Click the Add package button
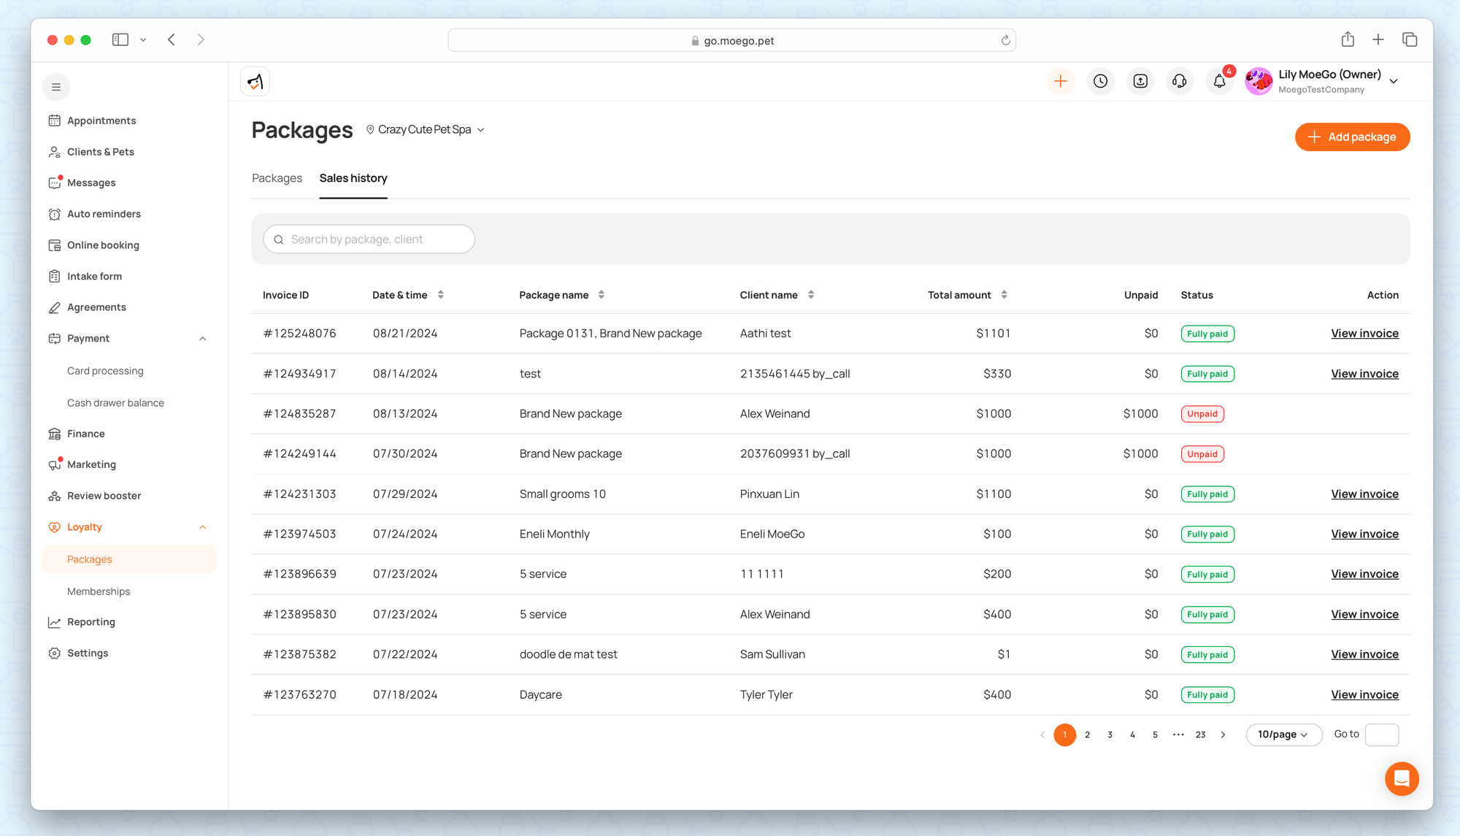Screen dimensions: 1460x836 coord(1352,137)
